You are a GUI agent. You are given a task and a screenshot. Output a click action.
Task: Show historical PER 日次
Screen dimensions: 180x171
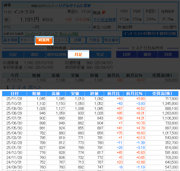[127, 55]
